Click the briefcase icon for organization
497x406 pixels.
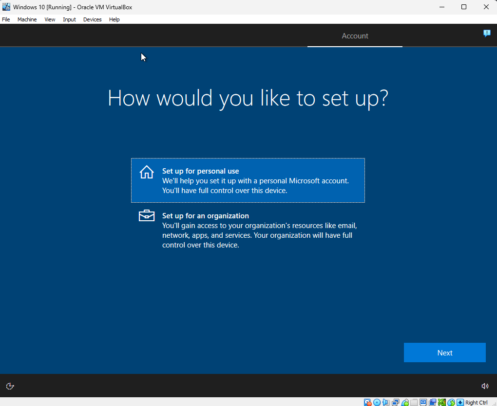[147, 216]
